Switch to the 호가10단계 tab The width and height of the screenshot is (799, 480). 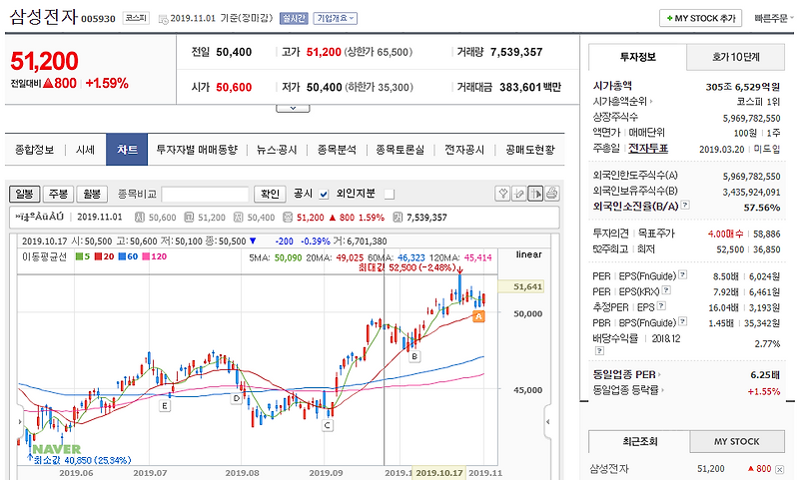(x=736, y=57)
